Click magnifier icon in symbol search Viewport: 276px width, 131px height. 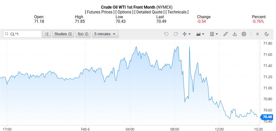[x=7, y=34]
